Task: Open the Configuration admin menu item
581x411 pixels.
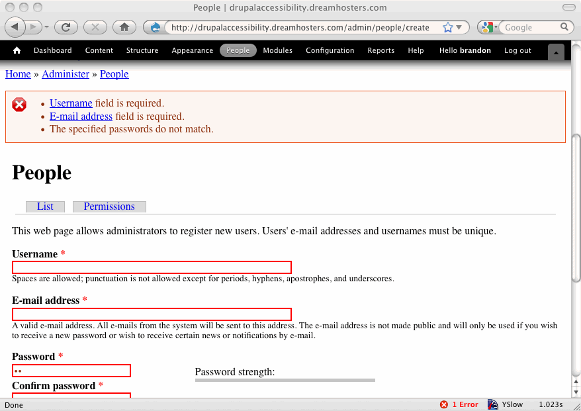Action: pos(330,50)
